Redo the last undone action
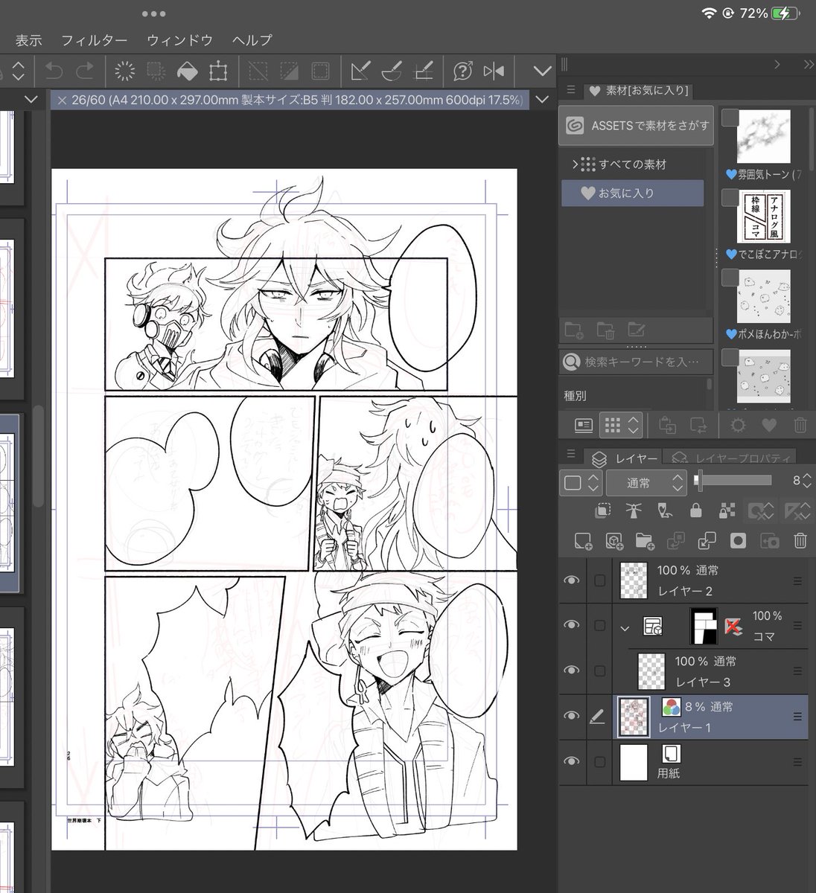The image size is (816, 893). [86, 71]
